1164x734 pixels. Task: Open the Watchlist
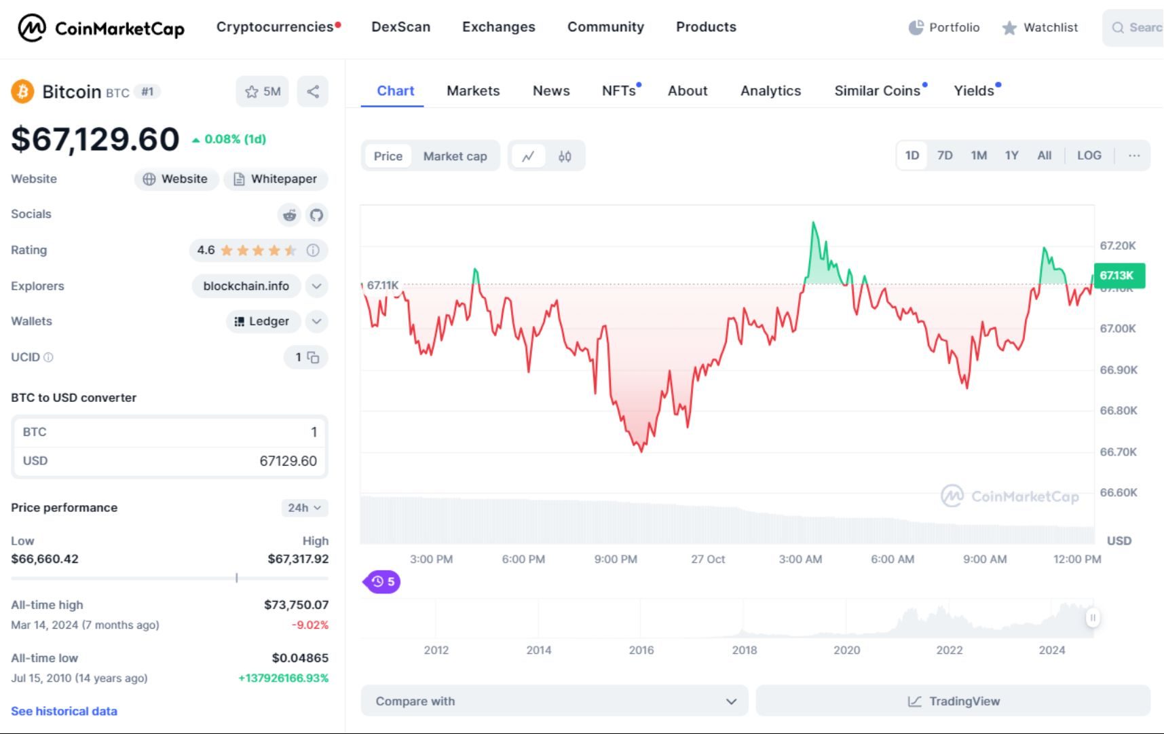tap(1040, 27)
